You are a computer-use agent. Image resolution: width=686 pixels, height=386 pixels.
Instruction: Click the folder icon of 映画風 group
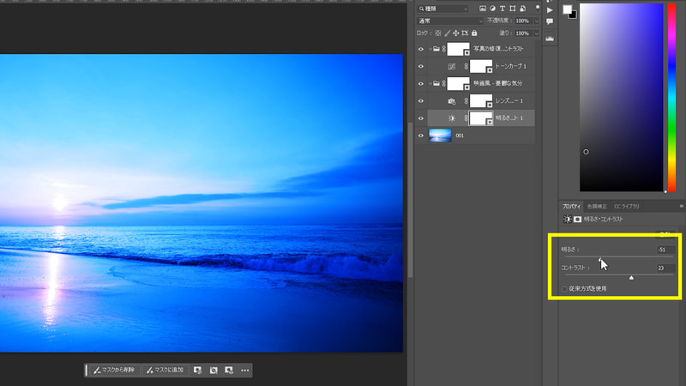[436, 83]
